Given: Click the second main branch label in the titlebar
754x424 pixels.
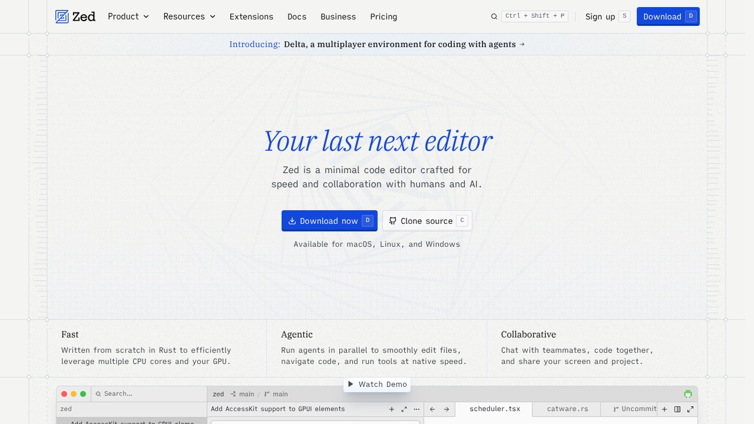Looking at the screenshot, I should [276, 394].
